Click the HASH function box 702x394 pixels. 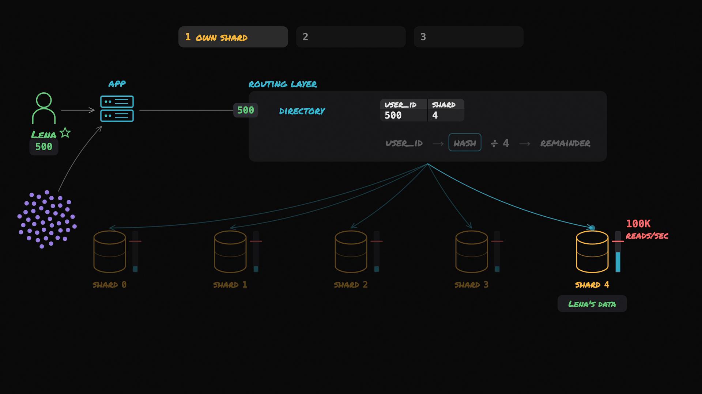[465, 143]
